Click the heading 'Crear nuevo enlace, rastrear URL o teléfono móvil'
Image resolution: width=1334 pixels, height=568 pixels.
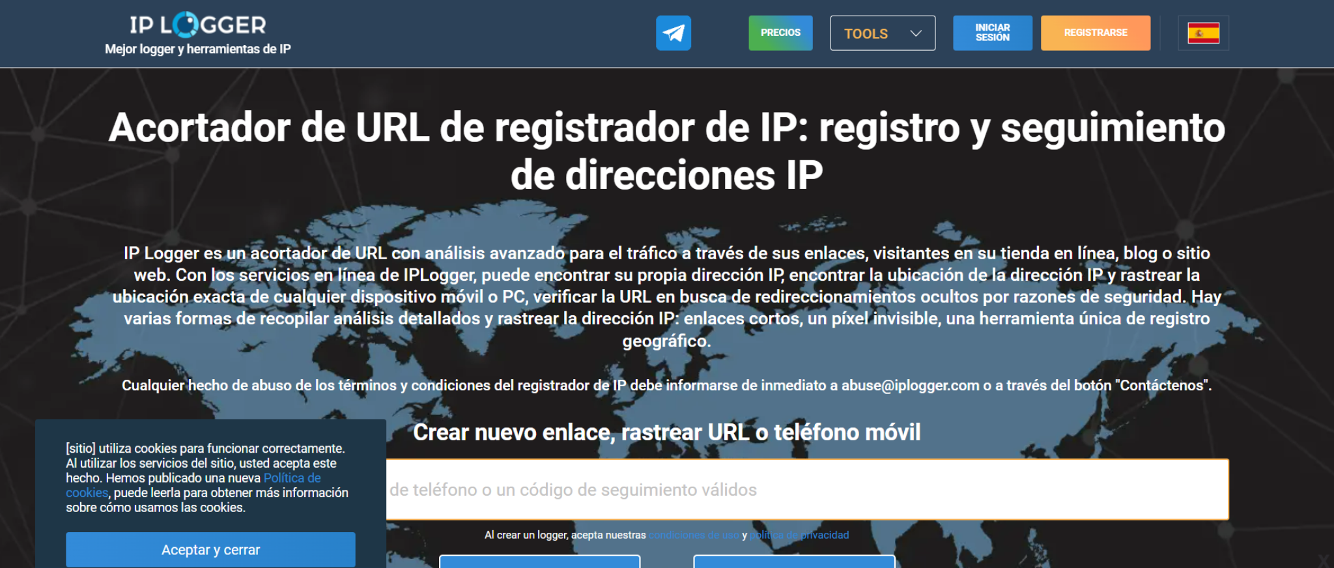click(667, 432)
